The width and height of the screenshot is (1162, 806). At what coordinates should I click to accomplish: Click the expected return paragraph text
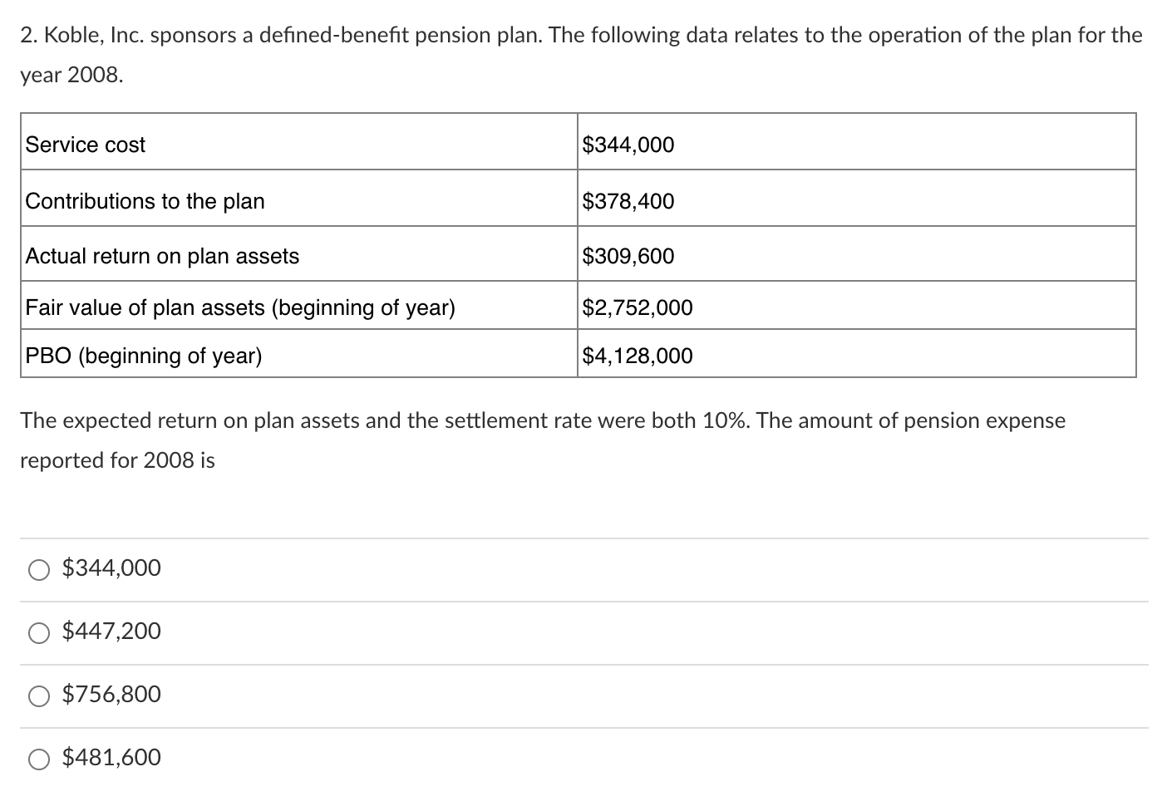(x=543, y=420)
